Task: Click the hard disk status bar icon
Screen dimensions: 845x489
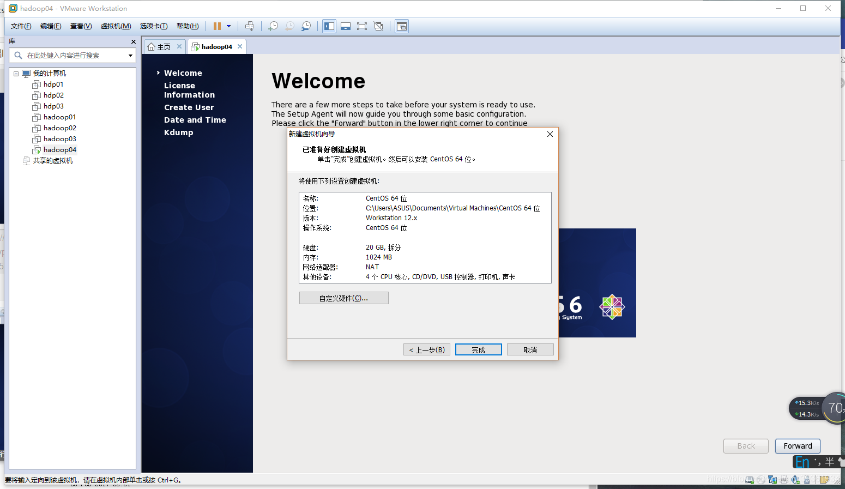Action: pyautogui.click(x=750, y=480)
